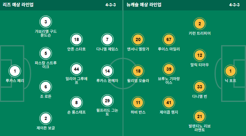Select number 8 숀 롱스태프 circle
Screen dimensions: 246x136
tap(77, 103)
